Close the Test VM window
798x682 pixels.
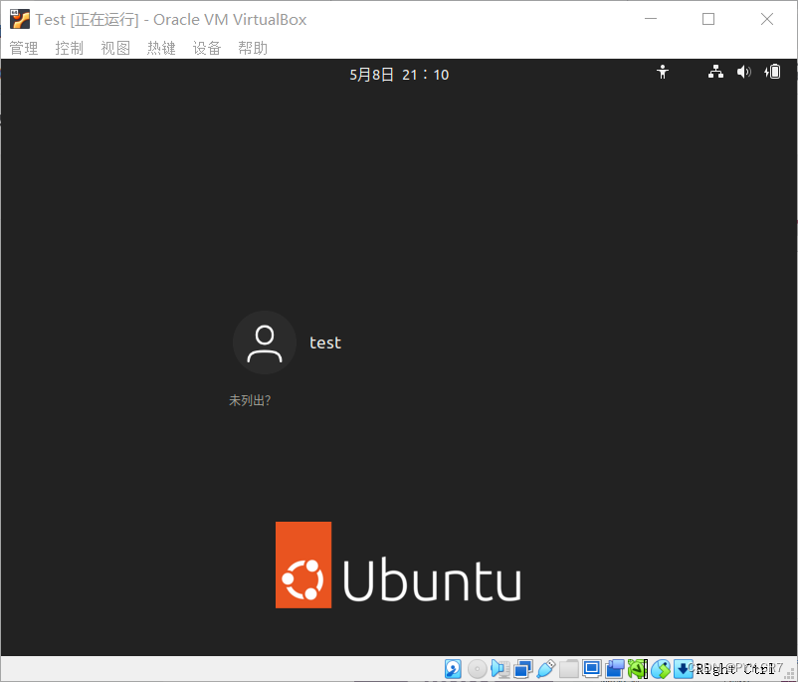[767, 19]
